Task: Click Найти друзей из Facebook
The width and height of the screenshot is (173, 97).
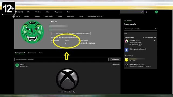Action: (x=138, y=49)
